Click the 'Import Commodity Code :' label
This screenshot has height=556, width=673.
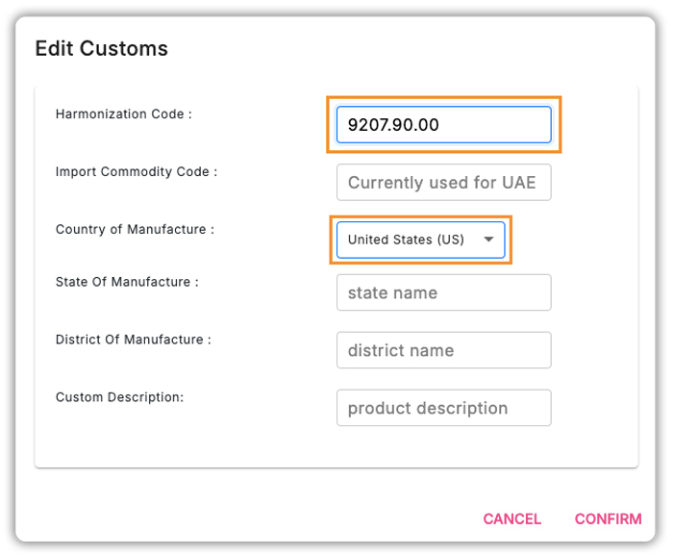(137, 172)
